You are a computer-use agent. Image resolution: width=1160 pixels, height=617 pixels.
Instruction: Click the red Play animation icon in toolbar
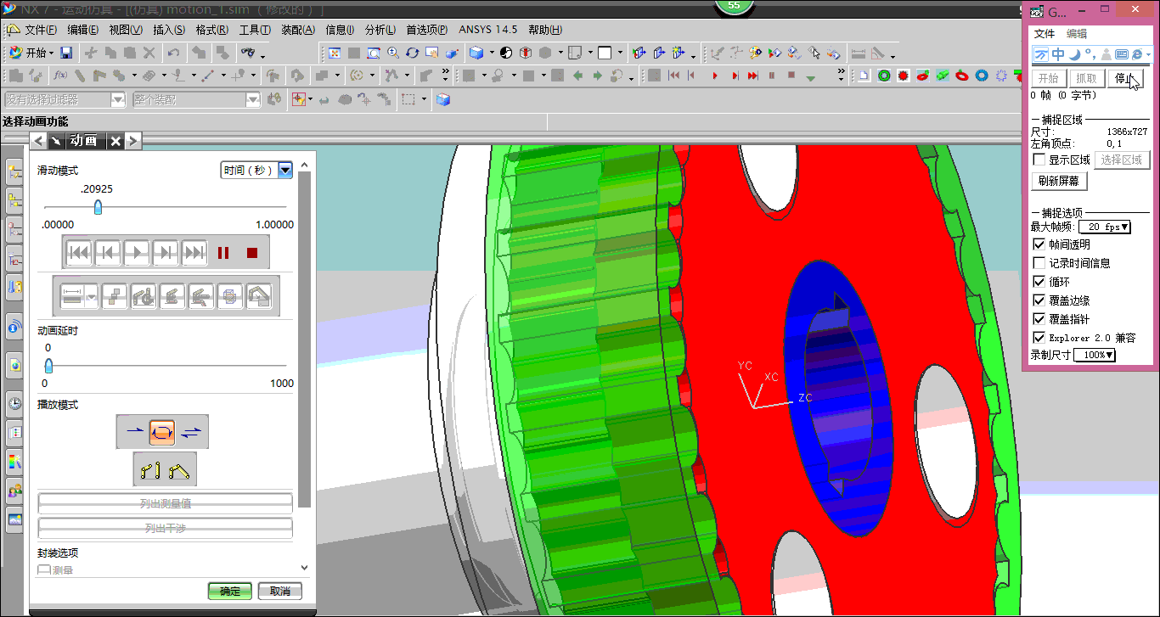715,76
